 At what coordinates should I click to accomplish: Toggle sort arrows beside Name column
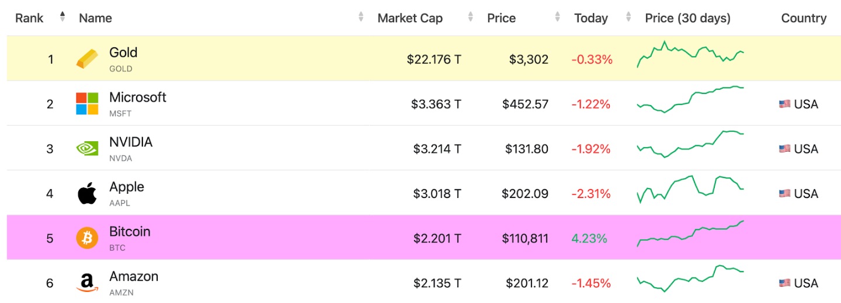click(361, 18)
